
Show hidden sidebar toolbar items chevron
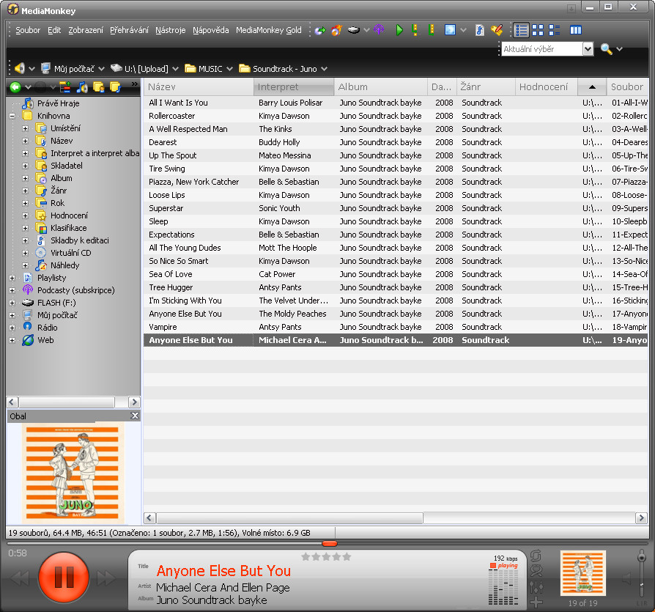pyautogui.click(x=135, y=84)
